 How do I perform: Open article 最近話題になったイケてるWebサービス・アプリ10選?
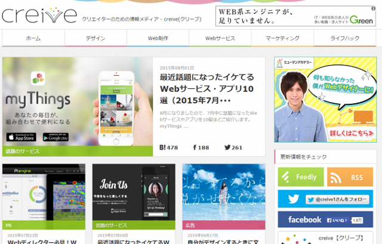[207, 89]
